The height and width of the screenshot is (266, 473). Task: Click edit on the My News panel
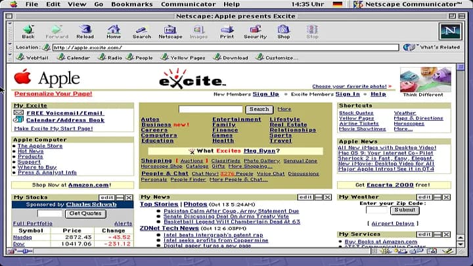305,197
